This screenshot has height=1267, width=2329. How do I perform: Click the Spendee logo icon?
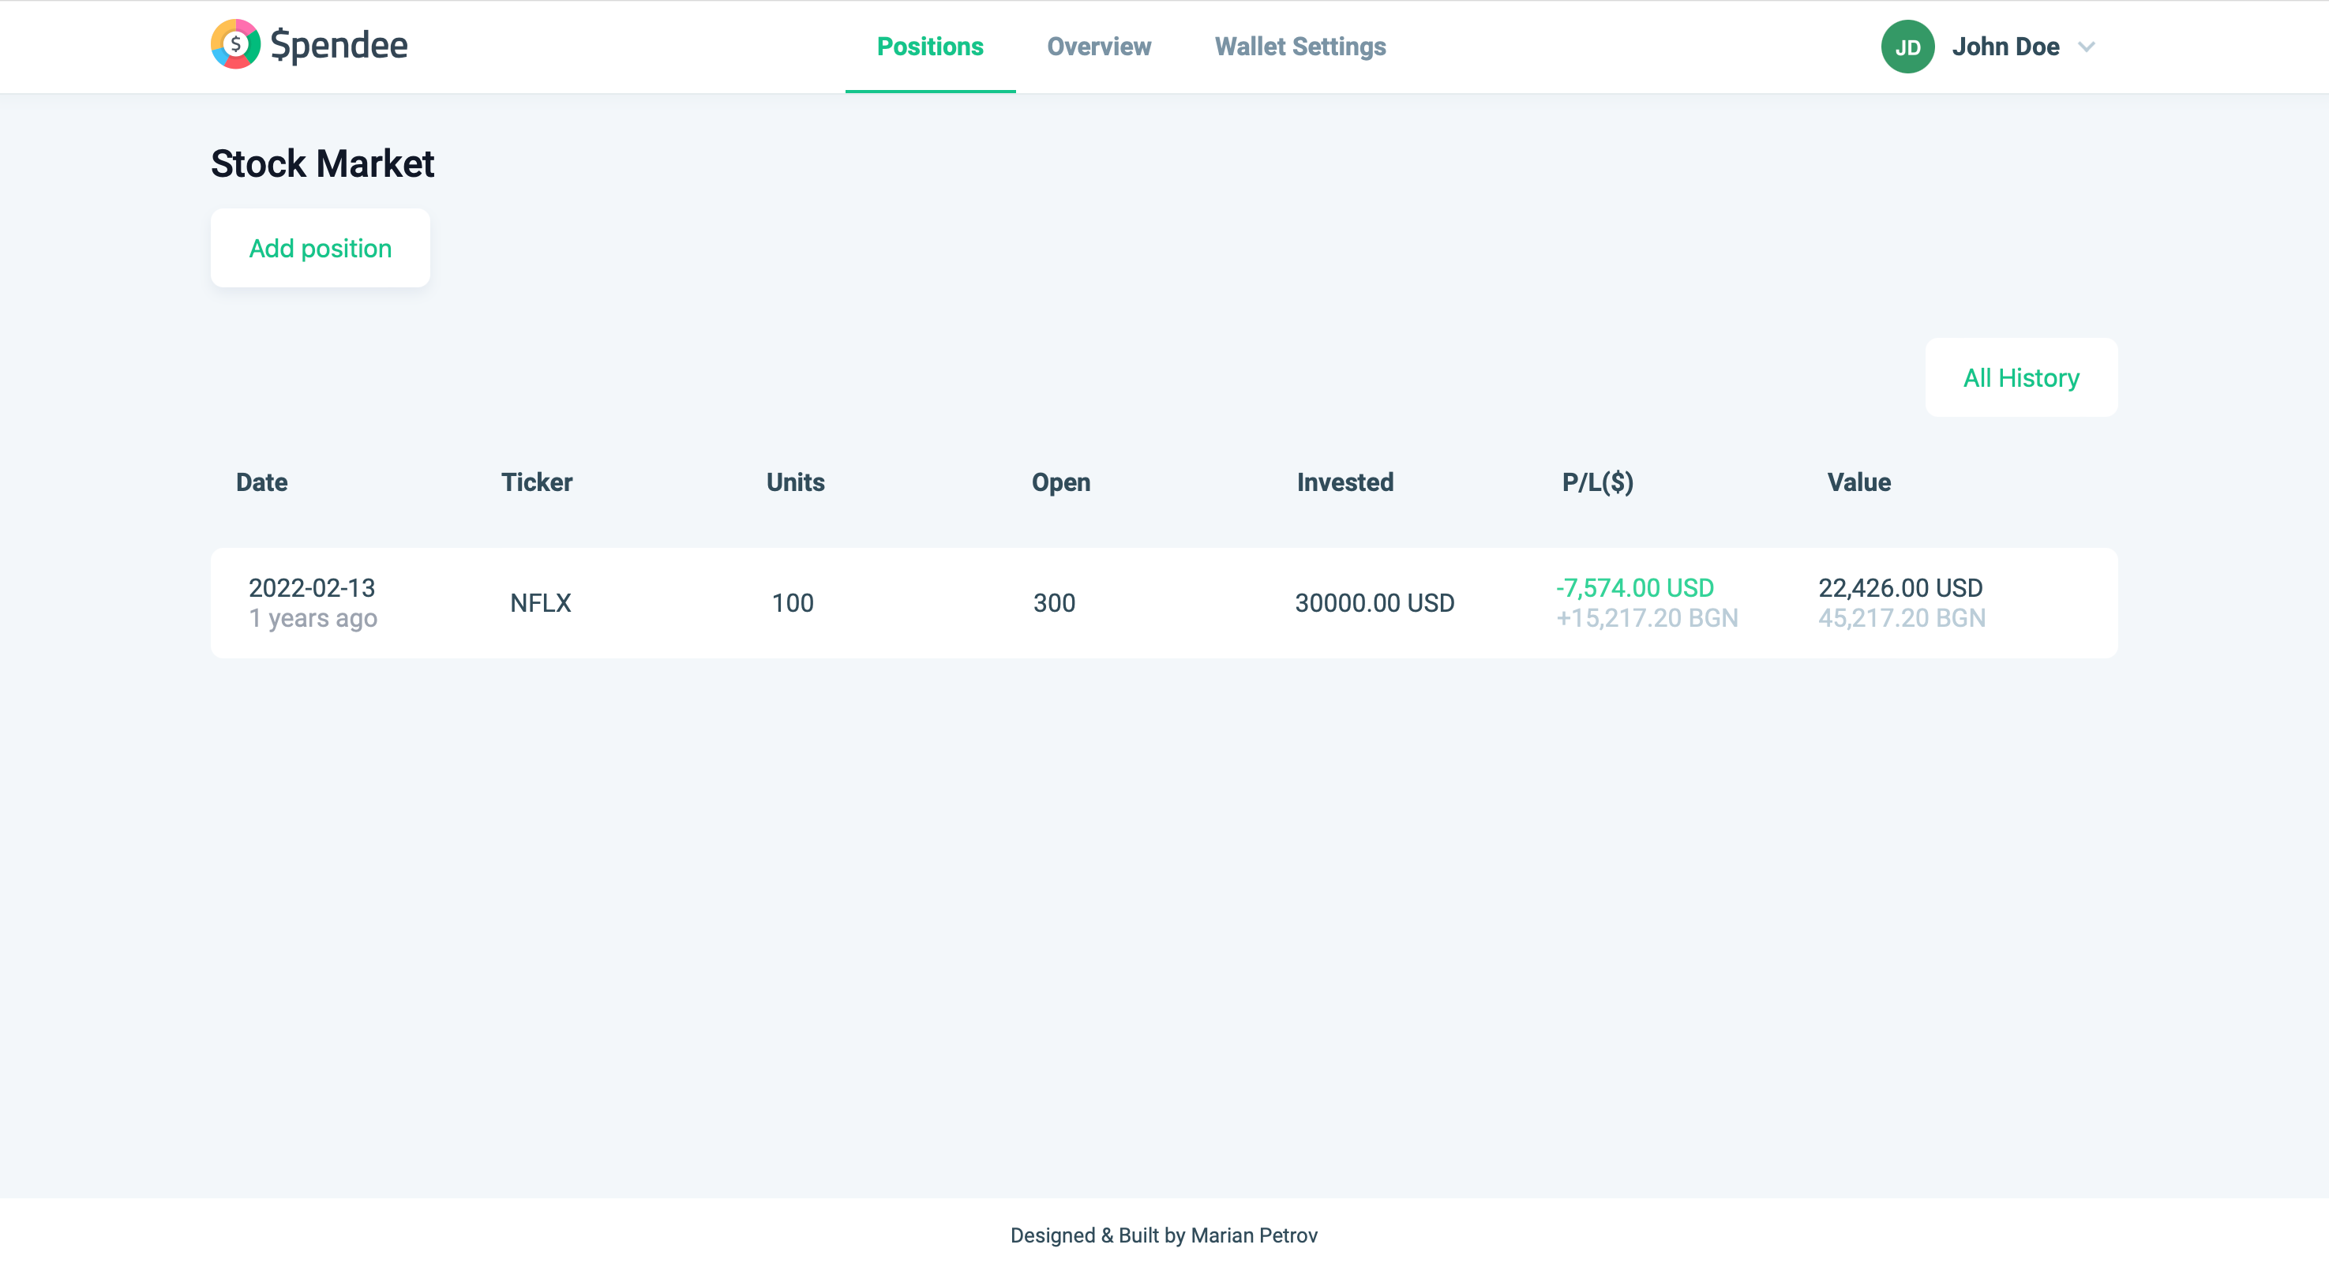pos(235,44)
